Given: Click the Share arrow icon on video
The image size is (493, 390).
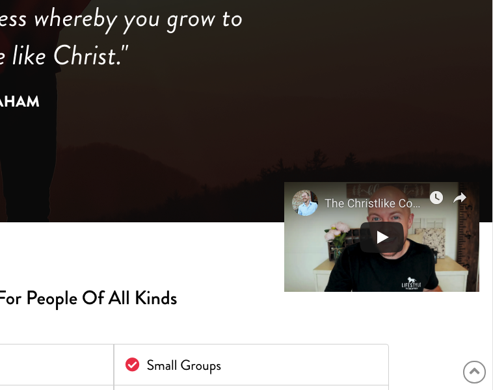Looking at the screenshot, I should (460, 198).
